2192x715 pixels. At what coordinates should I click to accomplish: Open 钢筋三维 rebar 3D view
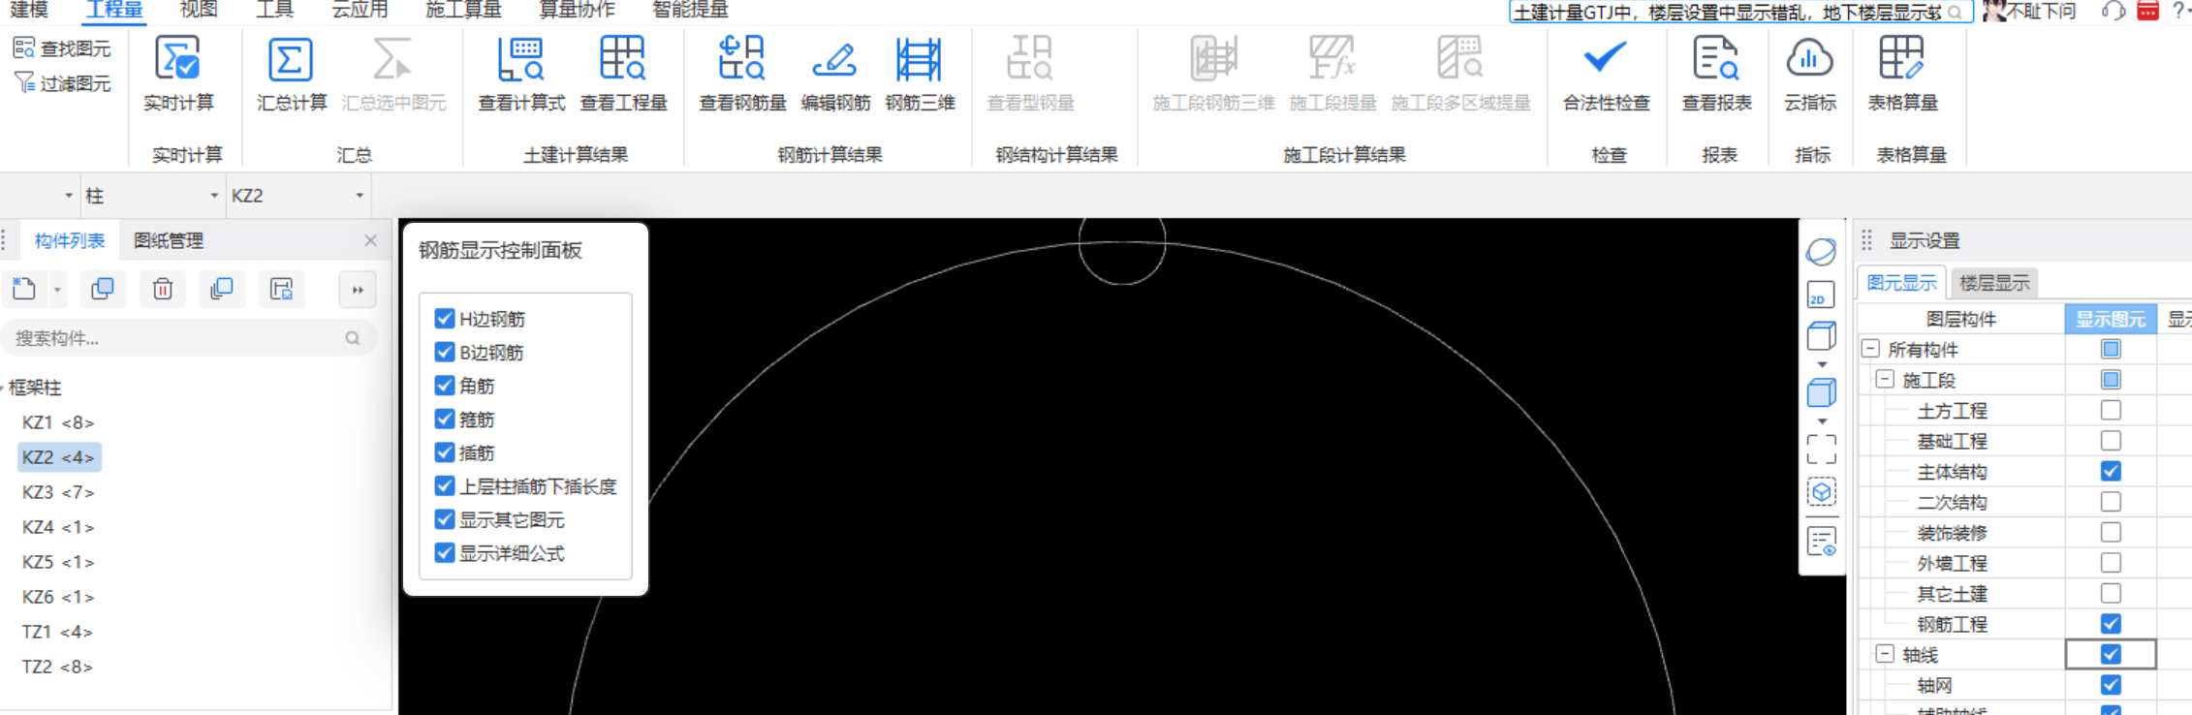(x=920, y=74)
